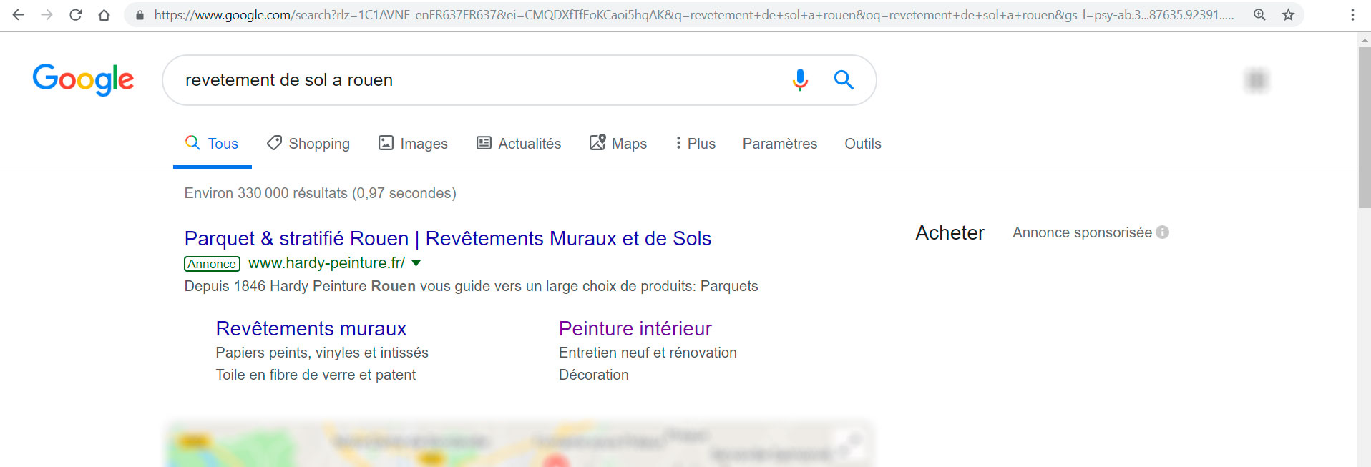Click Entretien neuf et rénovation text

tap(648, 353)
